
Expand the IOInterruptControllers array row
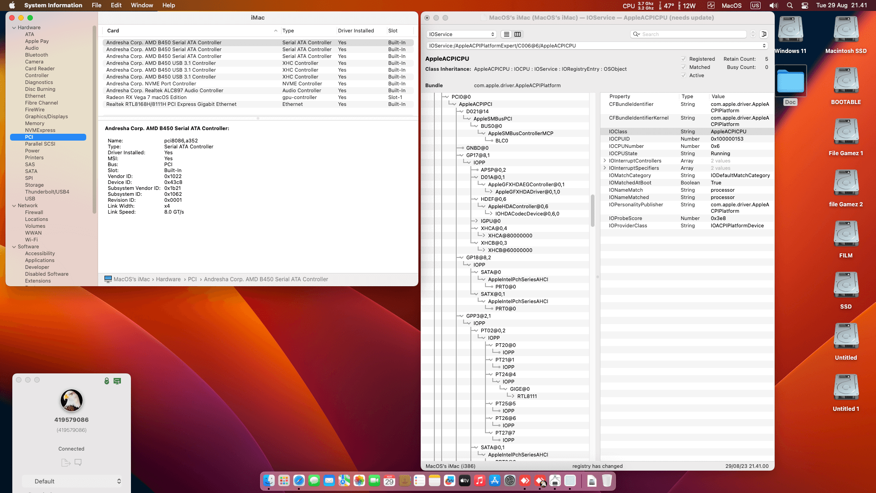(605, 161)
